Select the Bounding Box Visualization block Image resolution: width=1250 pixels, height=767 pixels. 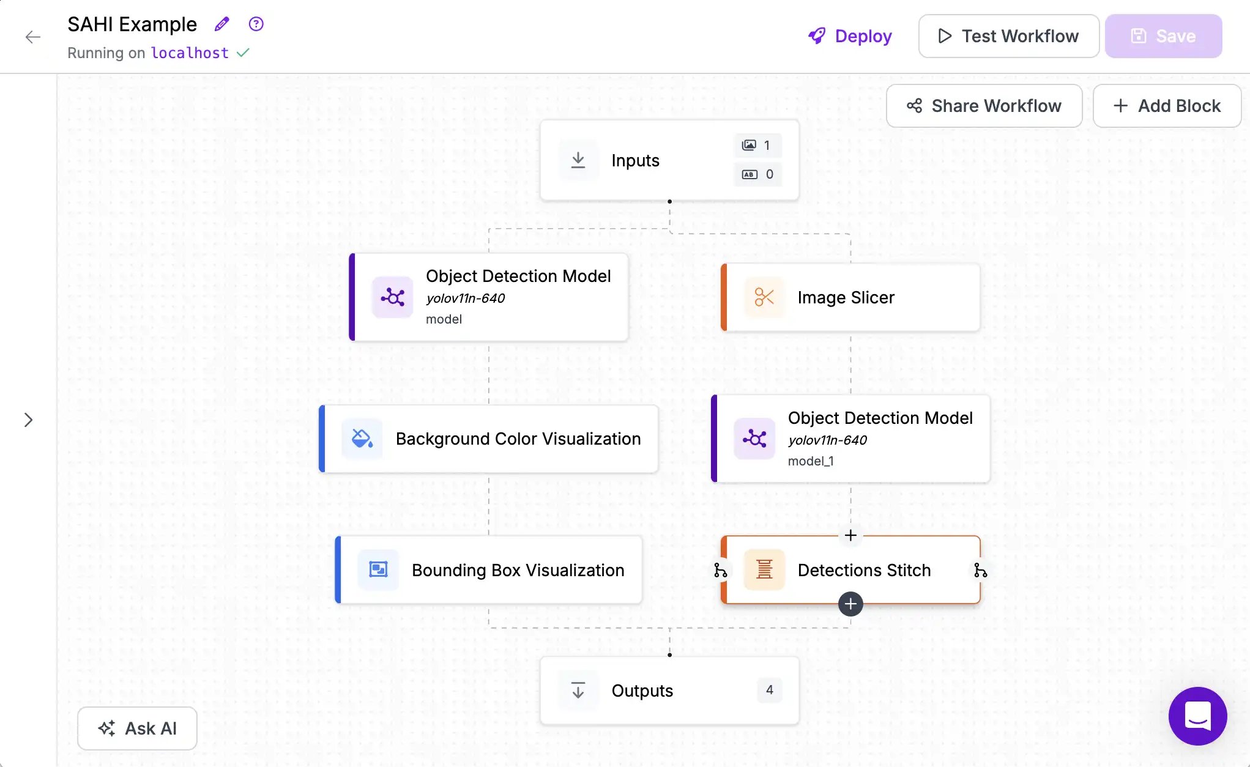(488, 570)
